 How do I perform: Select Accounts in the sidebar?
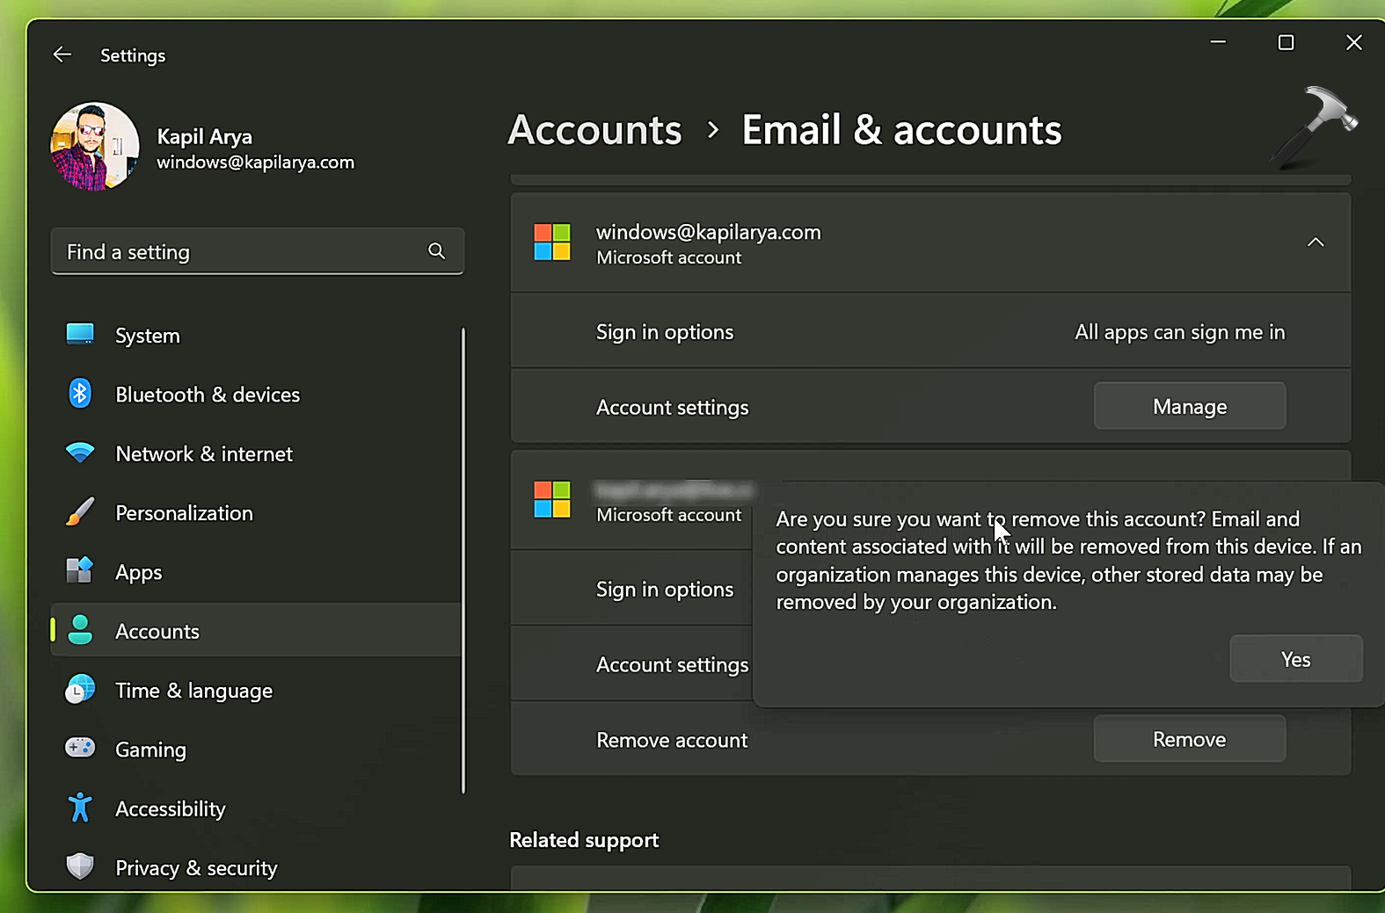158,631
